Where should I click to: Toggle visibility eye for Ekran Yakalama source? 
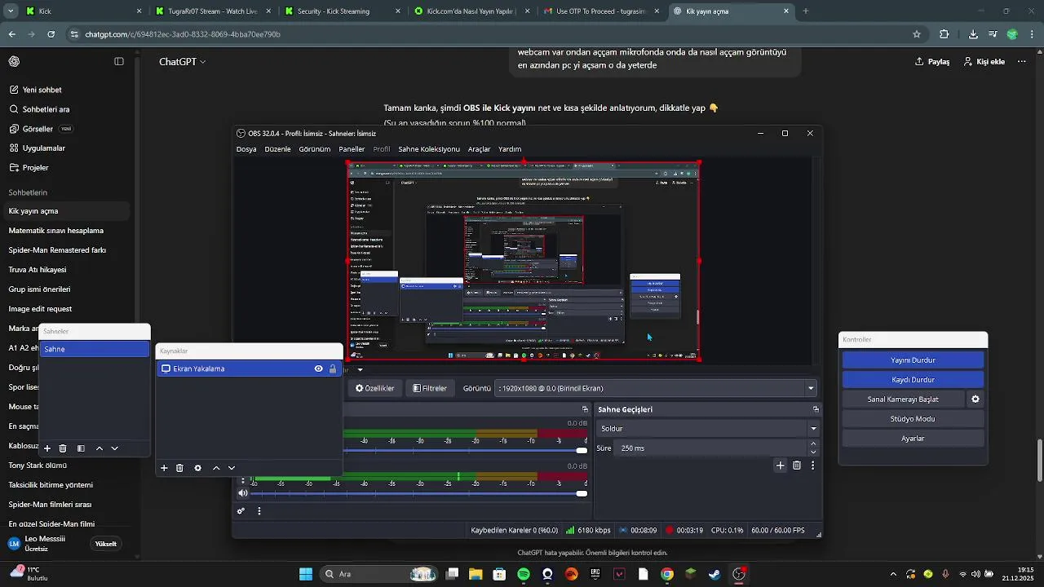tap(319, 369)
